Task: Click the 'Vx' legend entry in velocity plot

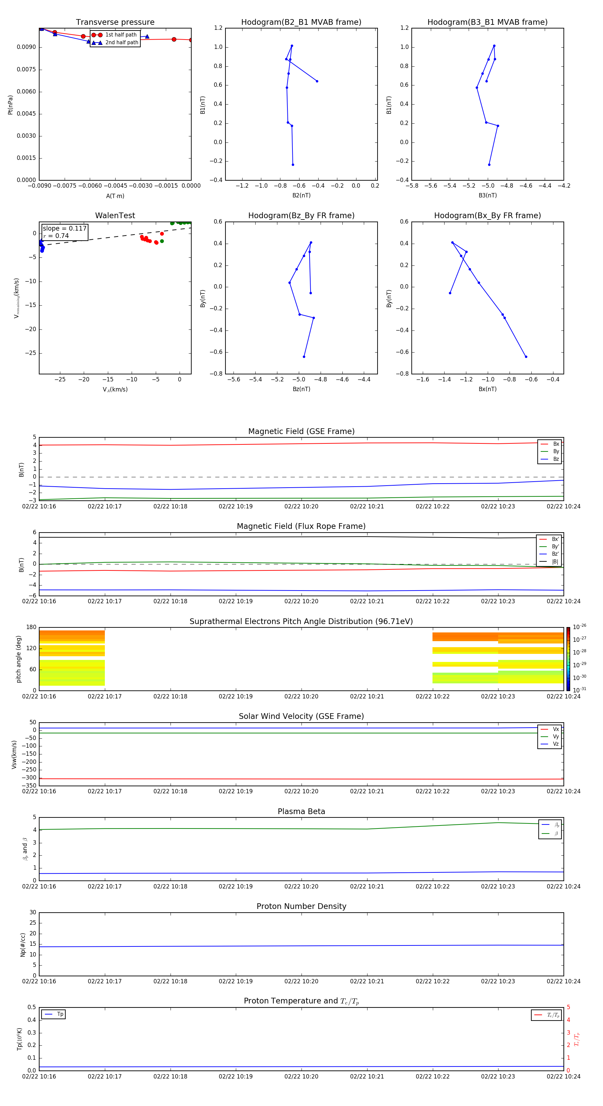Action: tap(550, 729)
